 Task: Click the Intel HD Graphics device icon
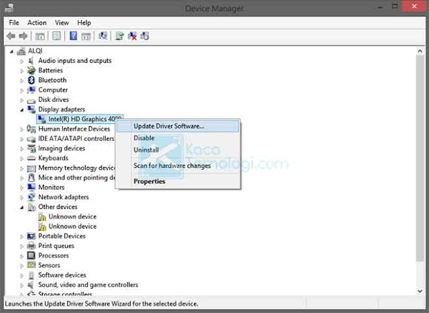(42, 119)
